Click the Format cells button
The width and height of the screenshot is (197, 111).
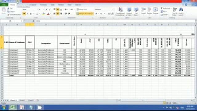pyautogui.click(x=155, y=12)
